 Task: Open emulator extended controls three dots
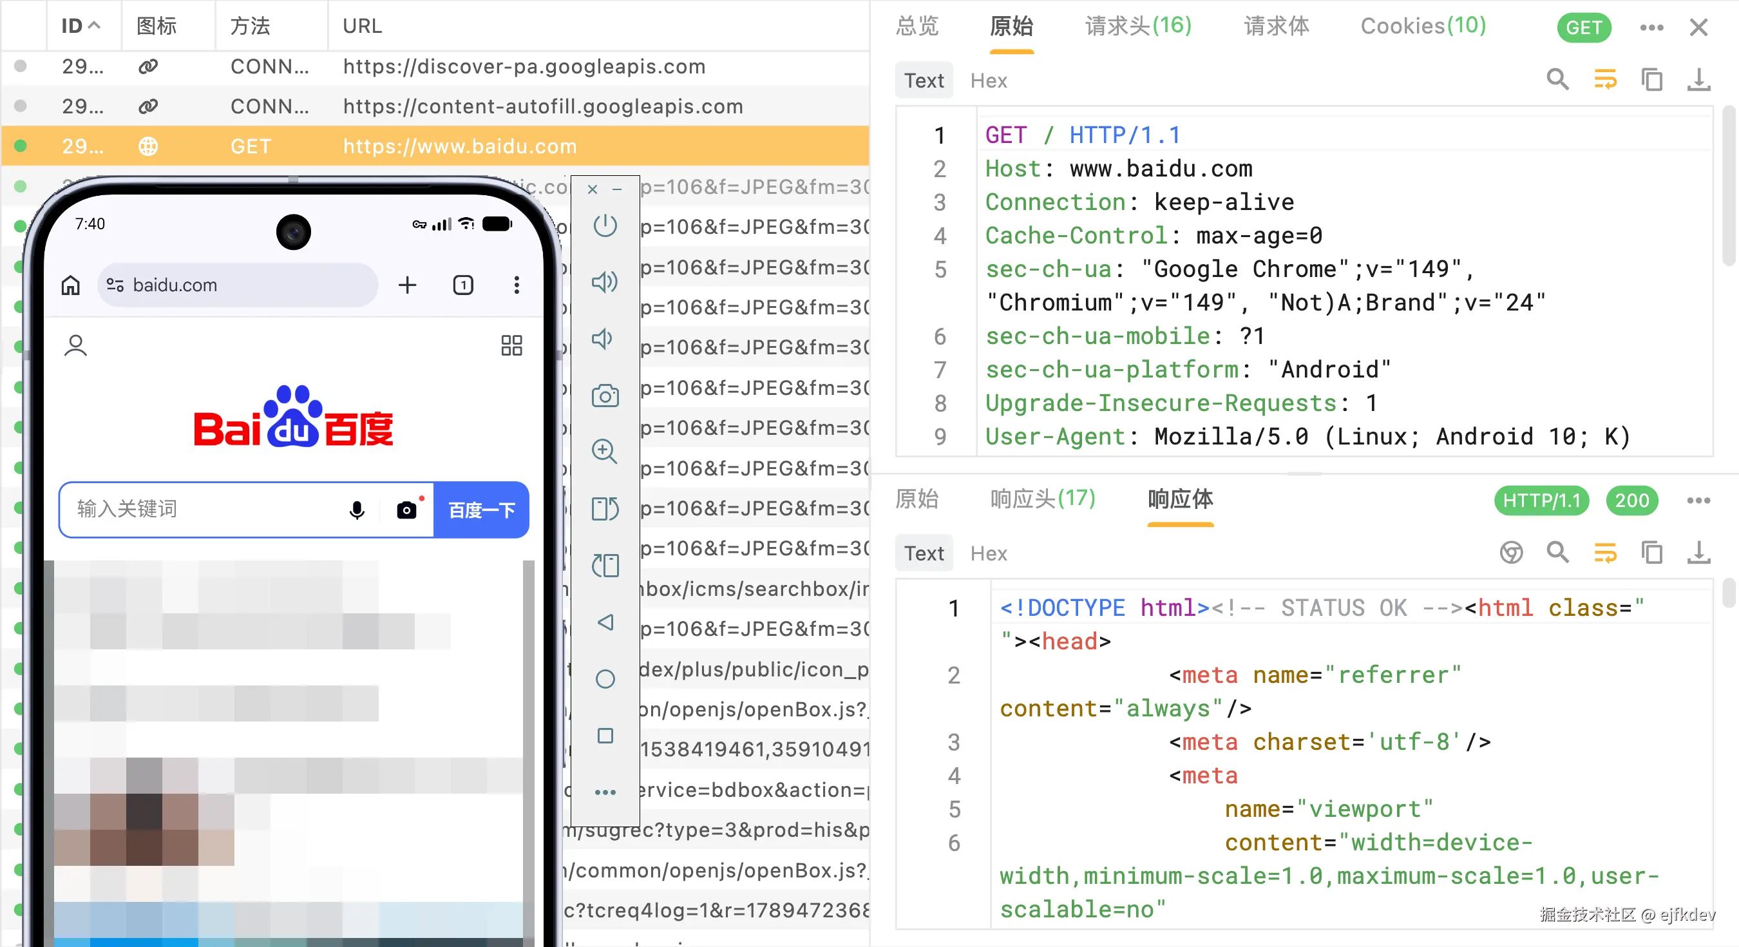point(605,792)
